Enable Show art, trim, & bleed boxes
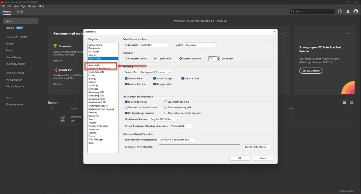Screen dimensions: 361x194 [126, 107]
